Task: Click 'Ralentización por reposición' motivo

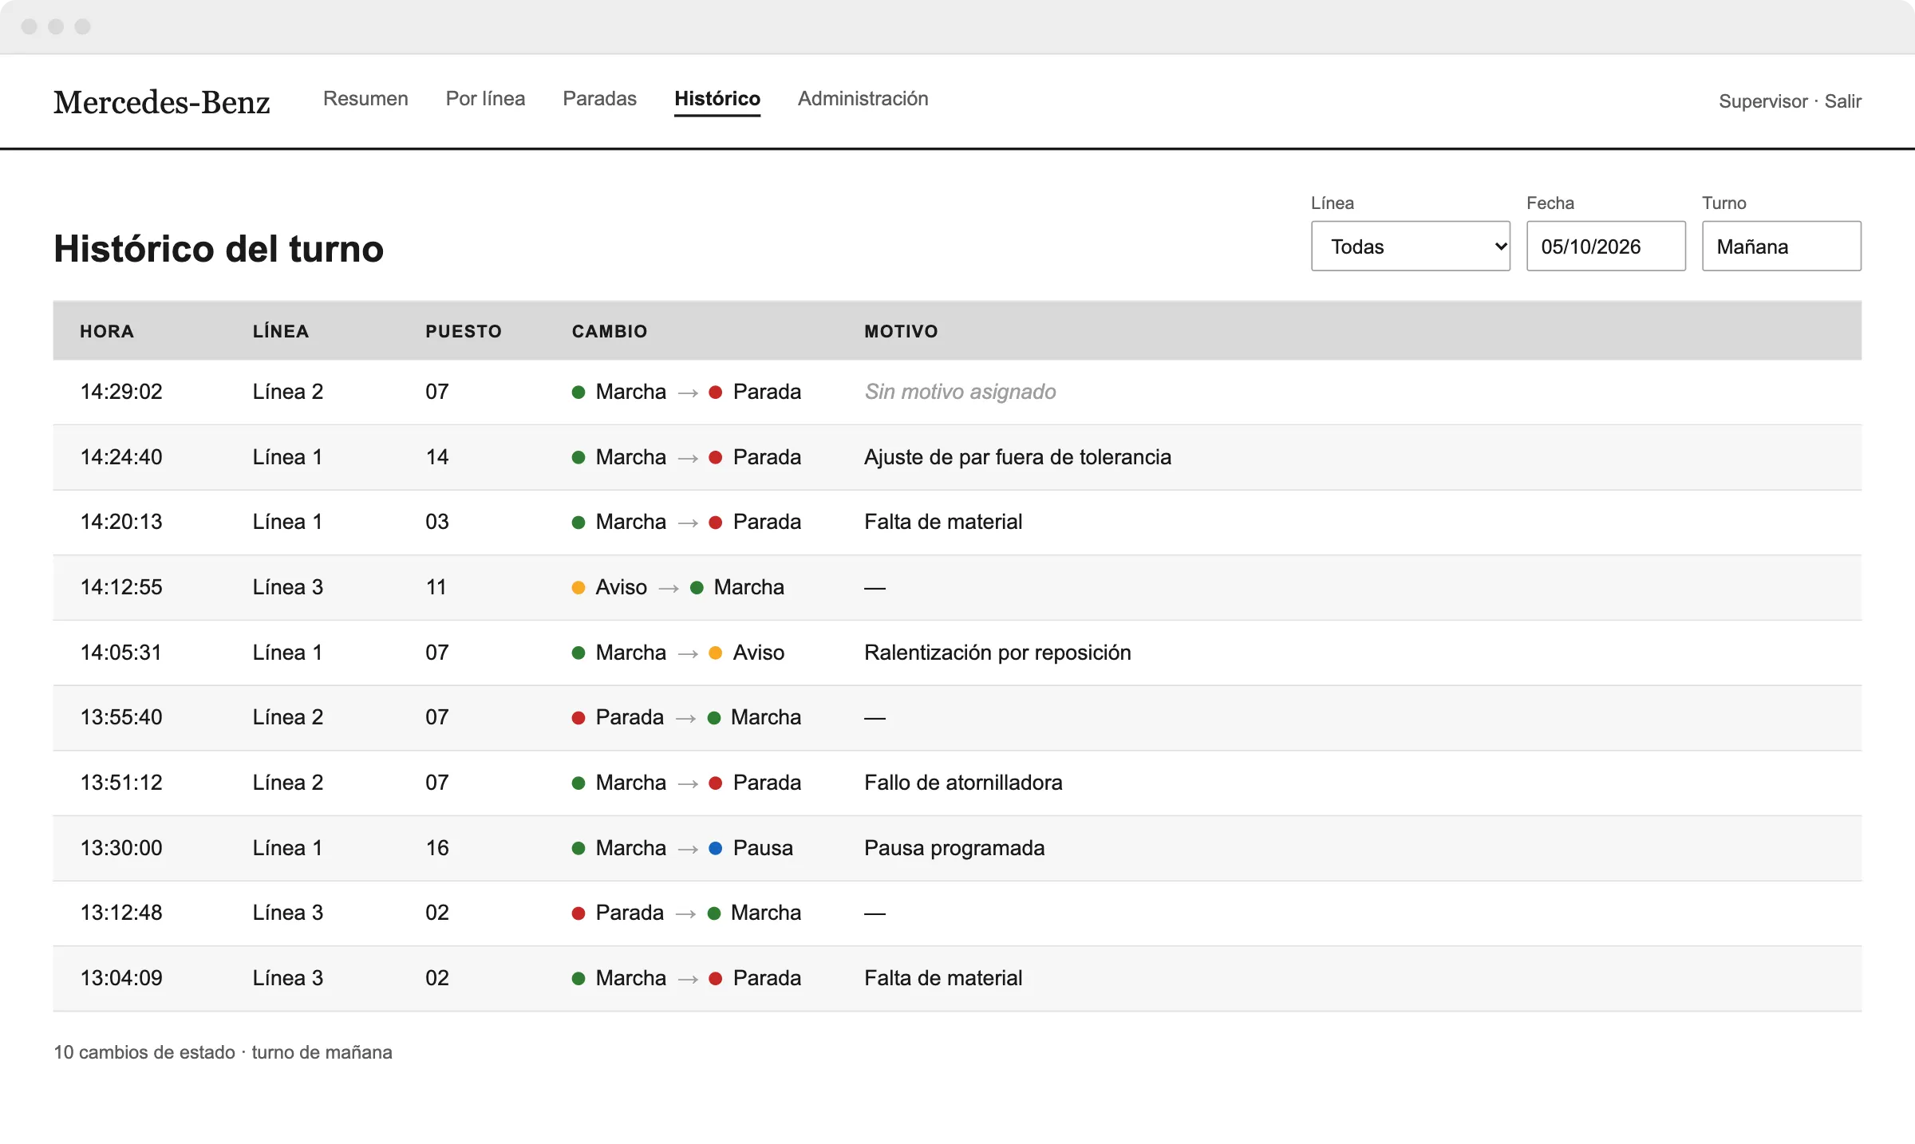Action: [x=997, y=653]
